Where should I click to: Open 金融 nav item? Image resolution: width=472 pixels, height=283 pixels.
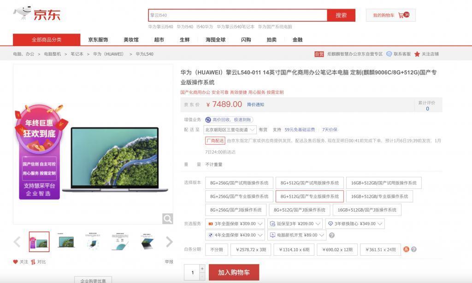point(297,40)
